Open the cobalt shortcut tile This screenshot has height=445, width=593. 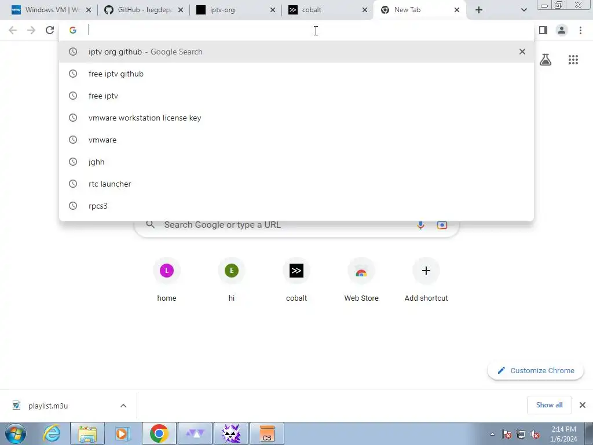pyautogui.click(x=296, y=280)
